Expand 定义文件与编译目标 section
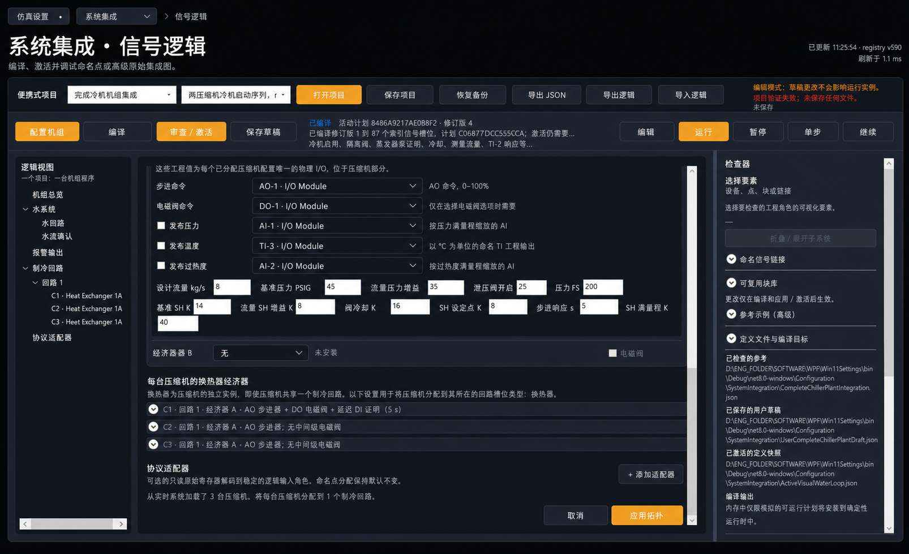Image resolution: width=909 pixels, height=554 pixels. 731,338
